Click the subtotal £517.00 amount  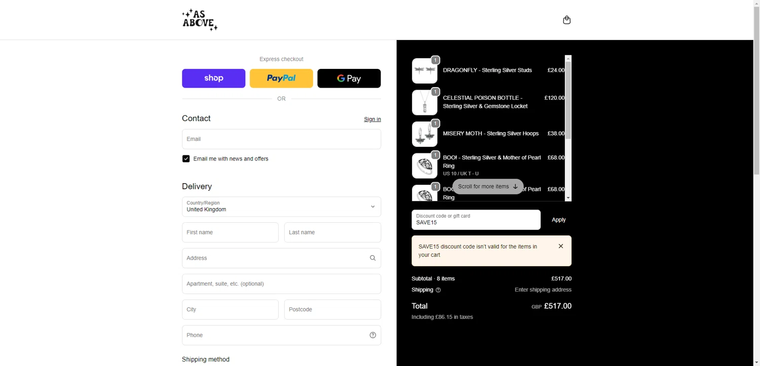coord(561,279)
